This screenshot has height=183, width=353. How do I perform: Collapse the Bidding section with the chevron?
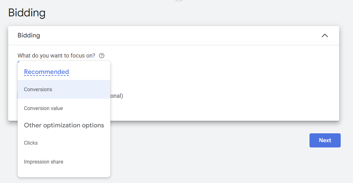coord(325,36)
